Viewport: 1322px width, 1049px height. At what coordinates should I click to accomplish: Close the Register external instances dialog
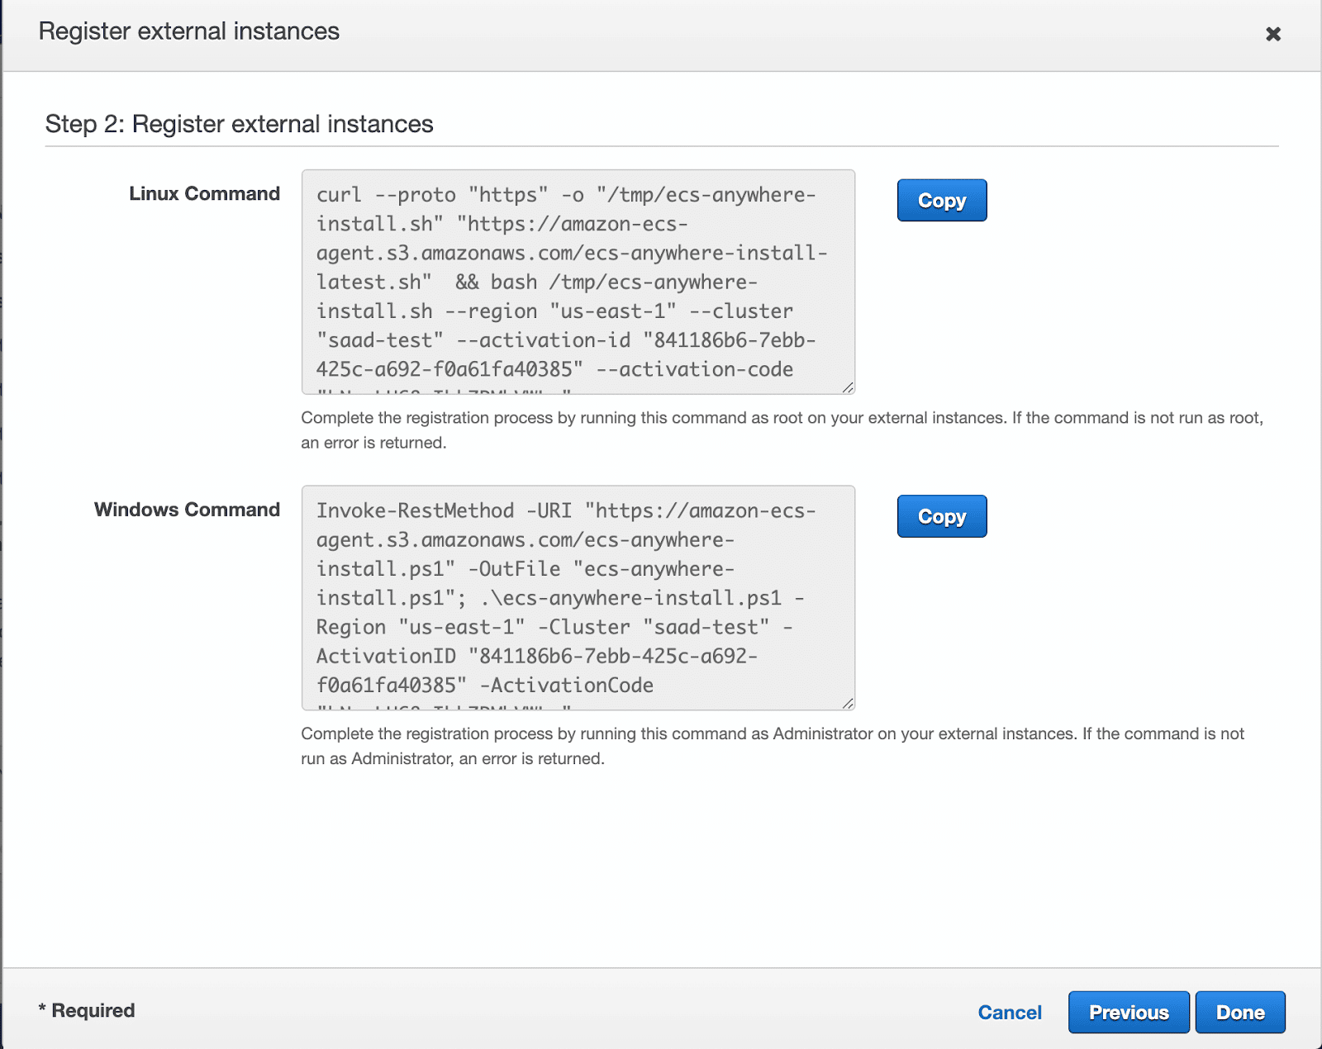click(x=1272, y=34)
